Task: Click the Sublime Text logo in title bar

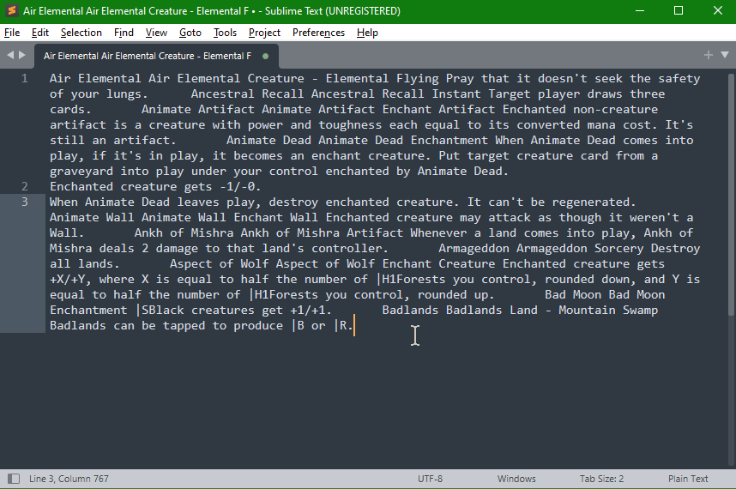Action: coord(12,10)
